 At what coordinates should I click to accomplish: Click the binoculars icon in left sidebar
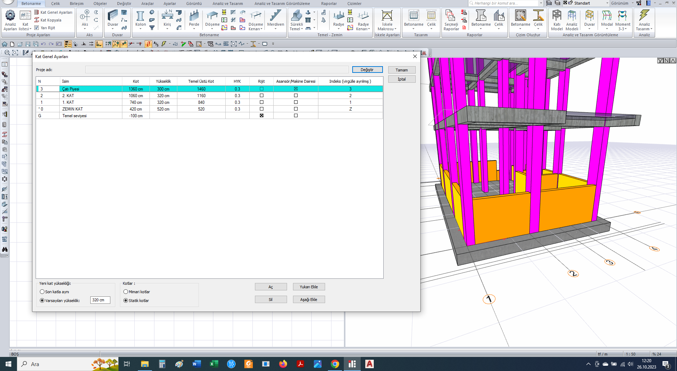click(5, 249)
